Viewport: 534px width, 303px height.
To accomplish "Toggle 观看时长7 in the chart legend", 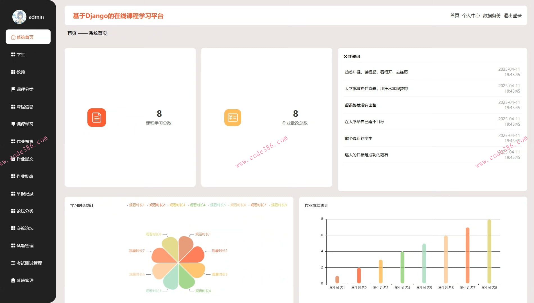I will (257, 205).
